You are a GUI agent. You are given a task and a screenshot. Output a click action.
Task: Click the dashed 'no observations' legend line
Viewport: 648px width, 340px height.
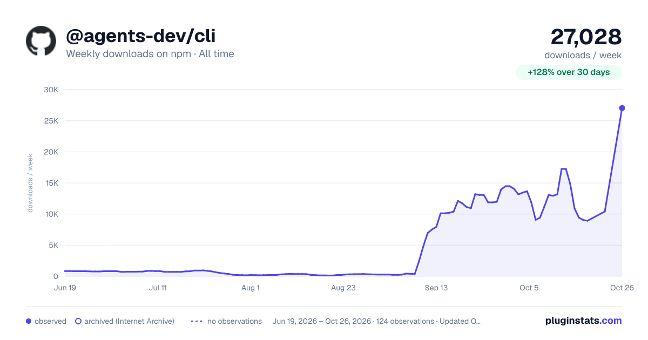tap(197, 321)
